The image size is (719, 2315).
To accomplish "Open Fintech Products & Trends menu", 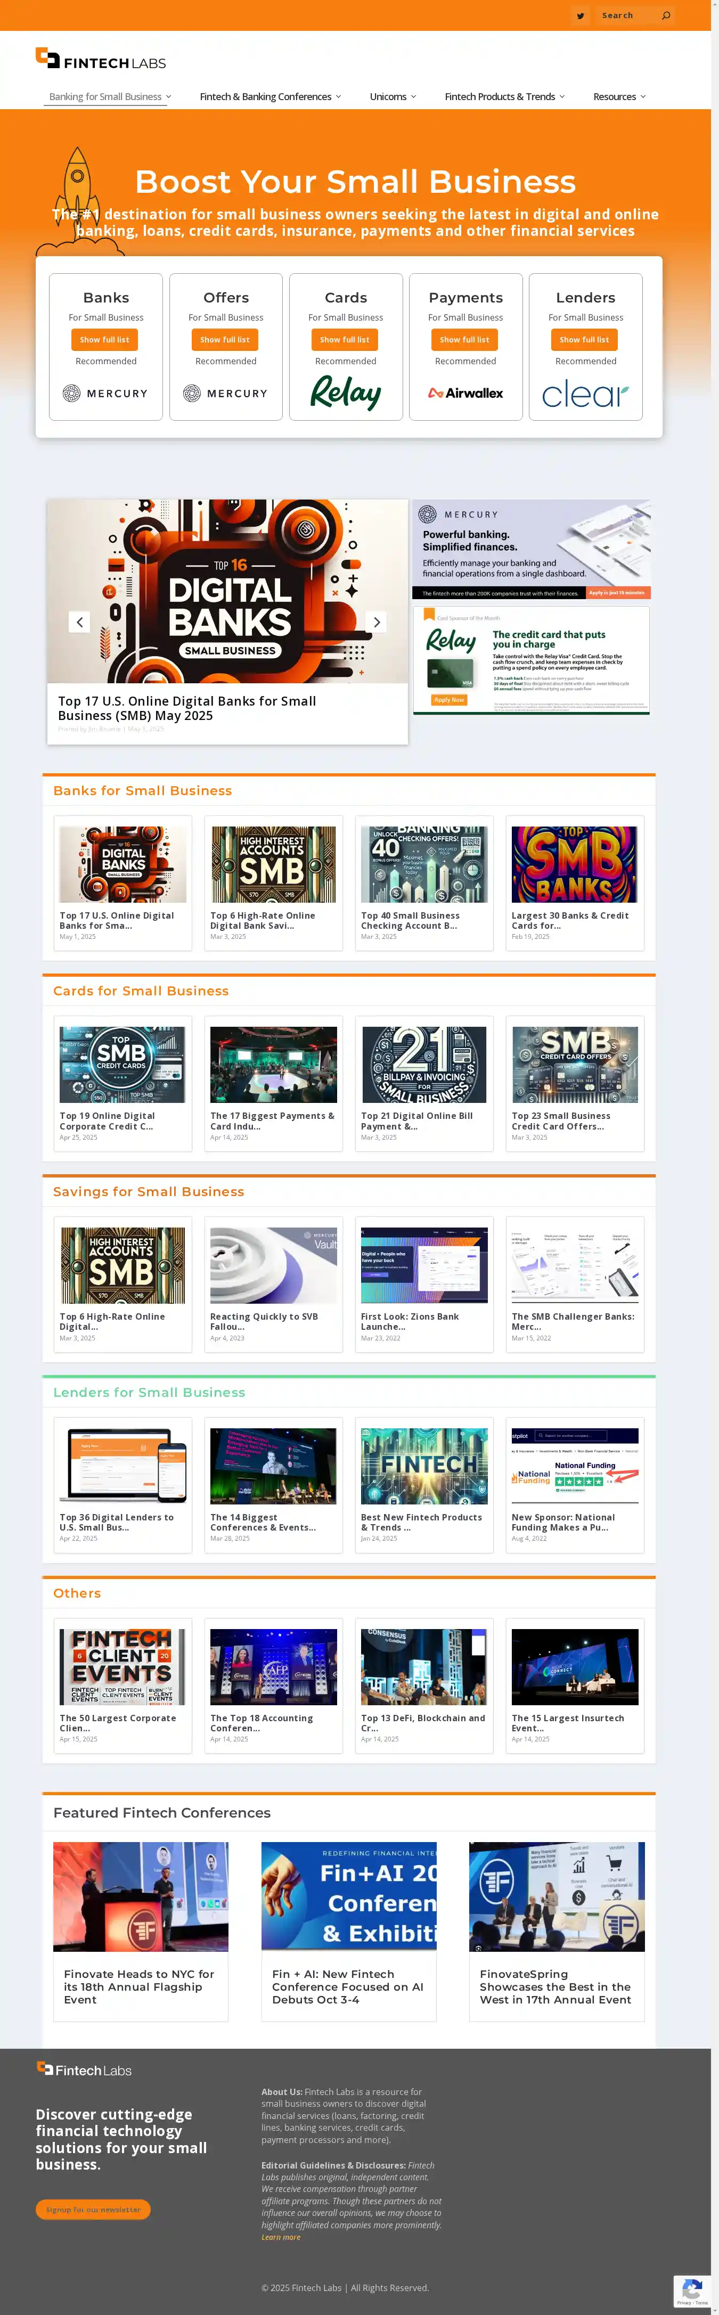I will (504, 97).
